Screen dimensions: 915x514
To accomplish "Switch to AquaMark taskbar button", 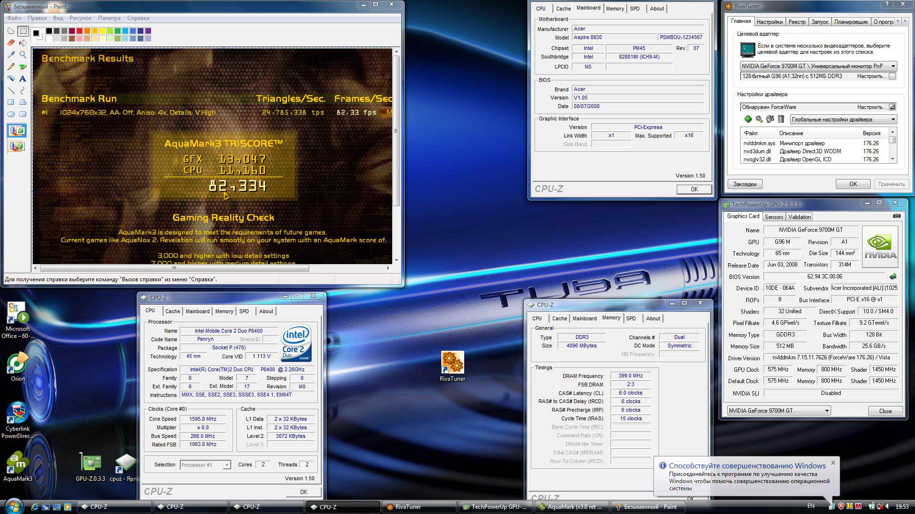I will [x=571, y=507].
